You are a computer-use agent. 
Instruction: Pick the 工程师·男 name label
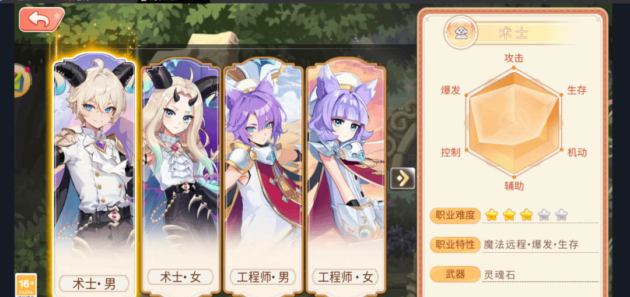click(263, 277)
